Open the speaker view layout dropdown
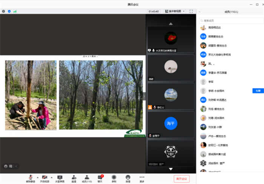 (175, 11)
